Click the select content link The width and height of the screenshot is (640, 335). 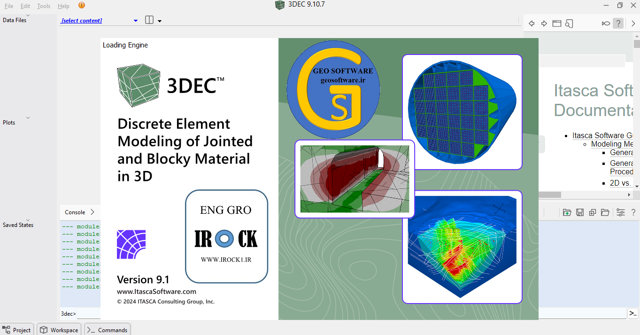tap(82, 21)
